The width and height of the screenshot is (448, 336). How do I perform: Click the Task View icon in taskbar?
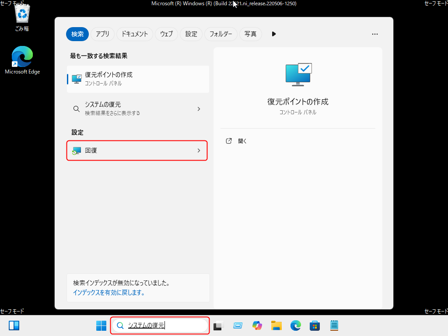218,325
